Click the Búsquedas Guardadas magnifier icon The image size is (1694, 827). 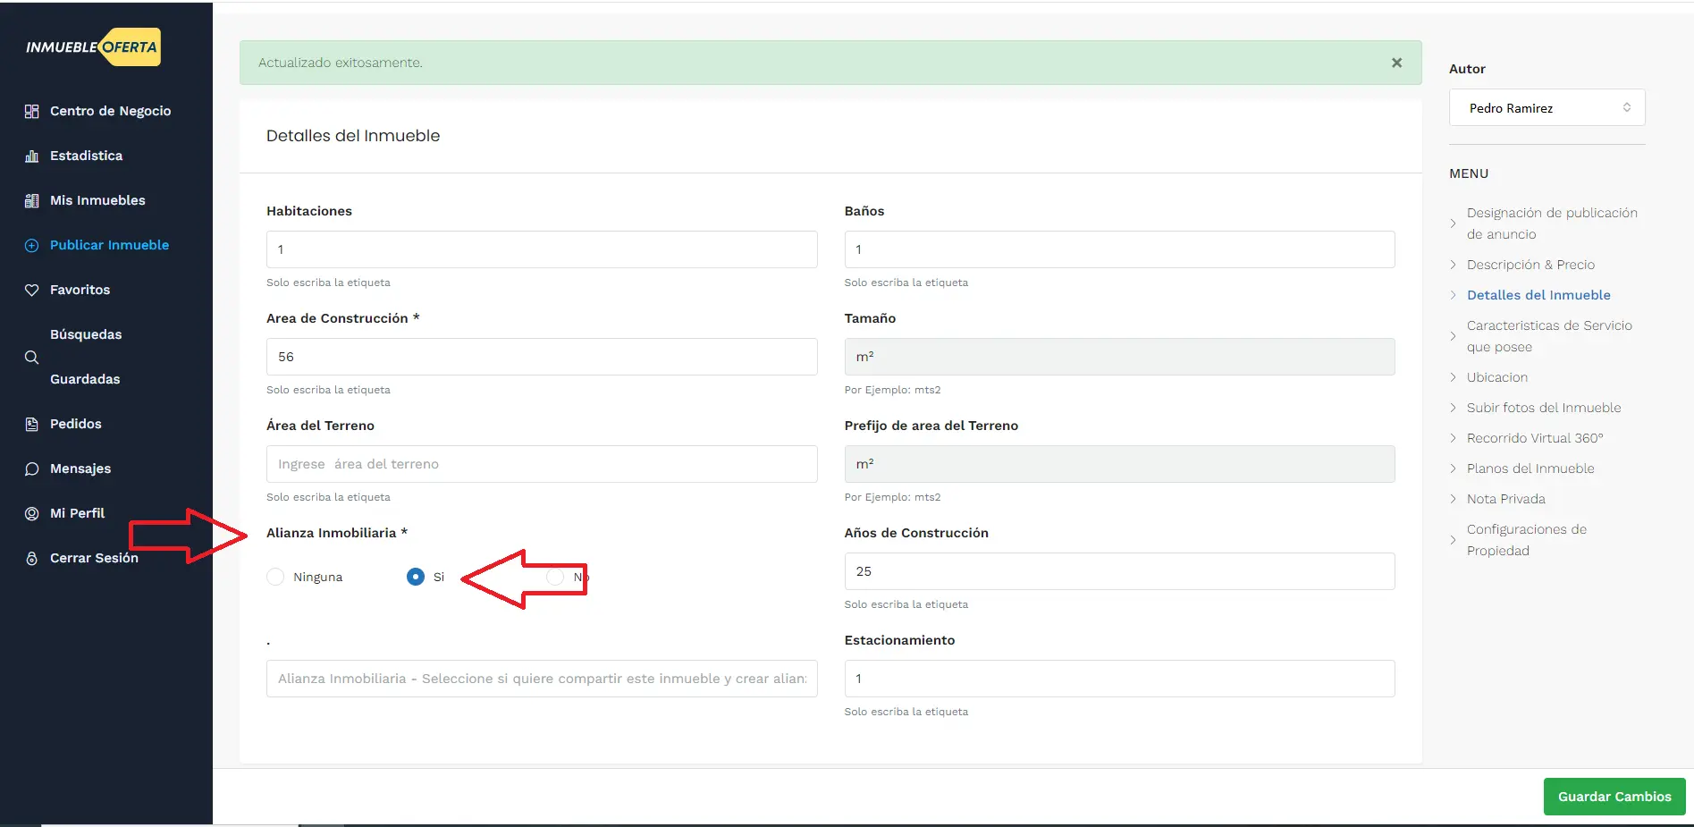click(x=31, y=357)
